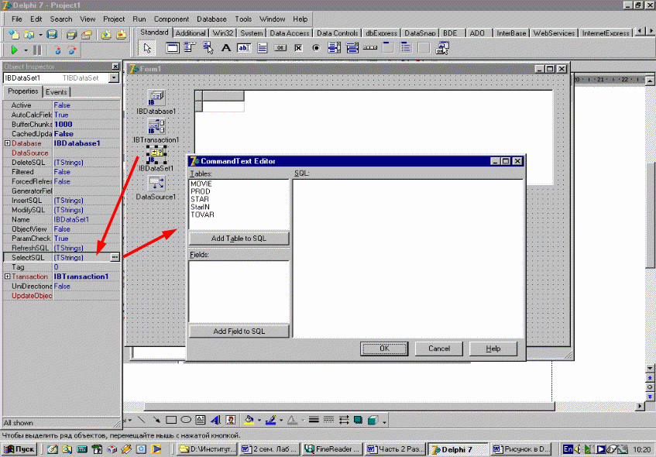
Task: Click the Step Over debug icon
Action: pos(72,50)
